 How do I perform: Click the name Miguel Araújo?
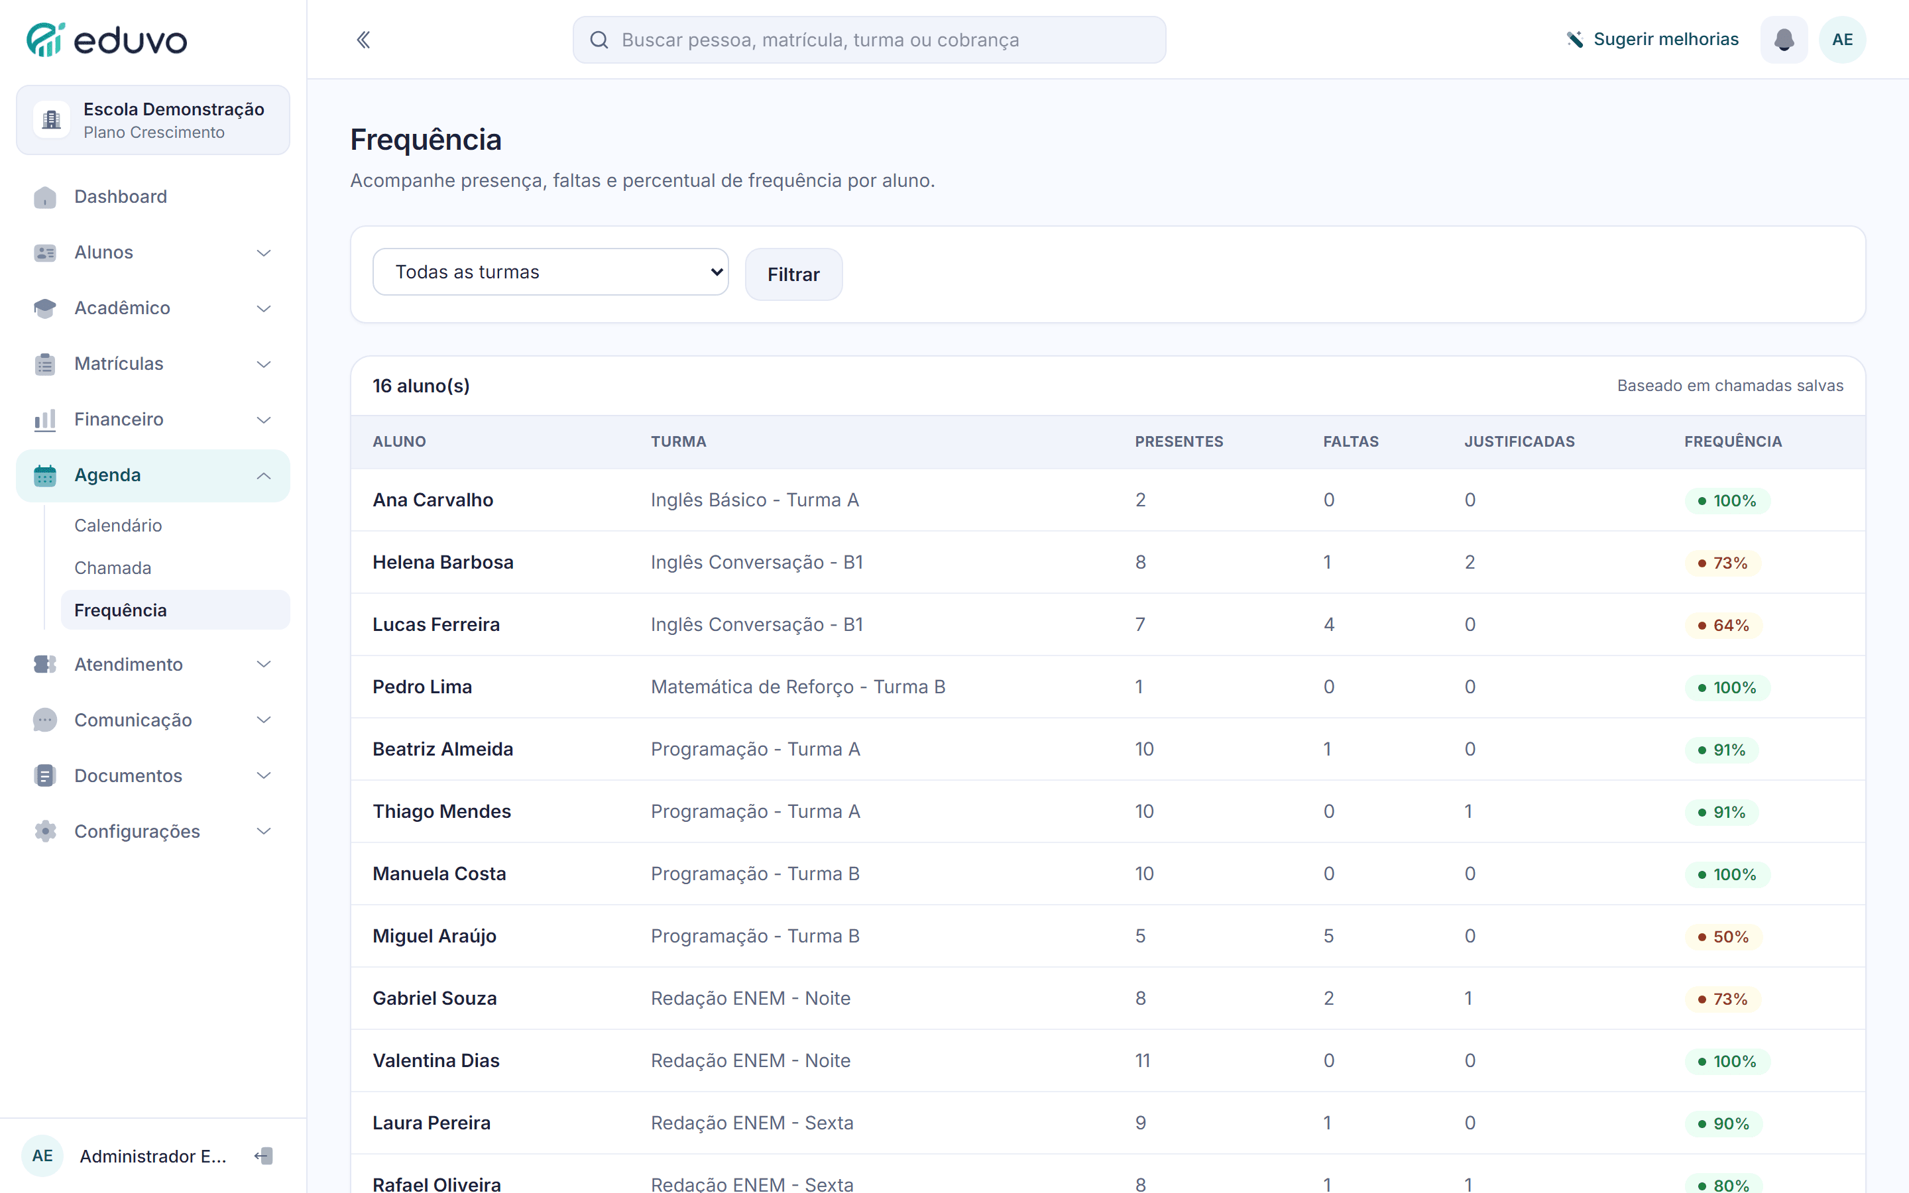pos(434,936)
